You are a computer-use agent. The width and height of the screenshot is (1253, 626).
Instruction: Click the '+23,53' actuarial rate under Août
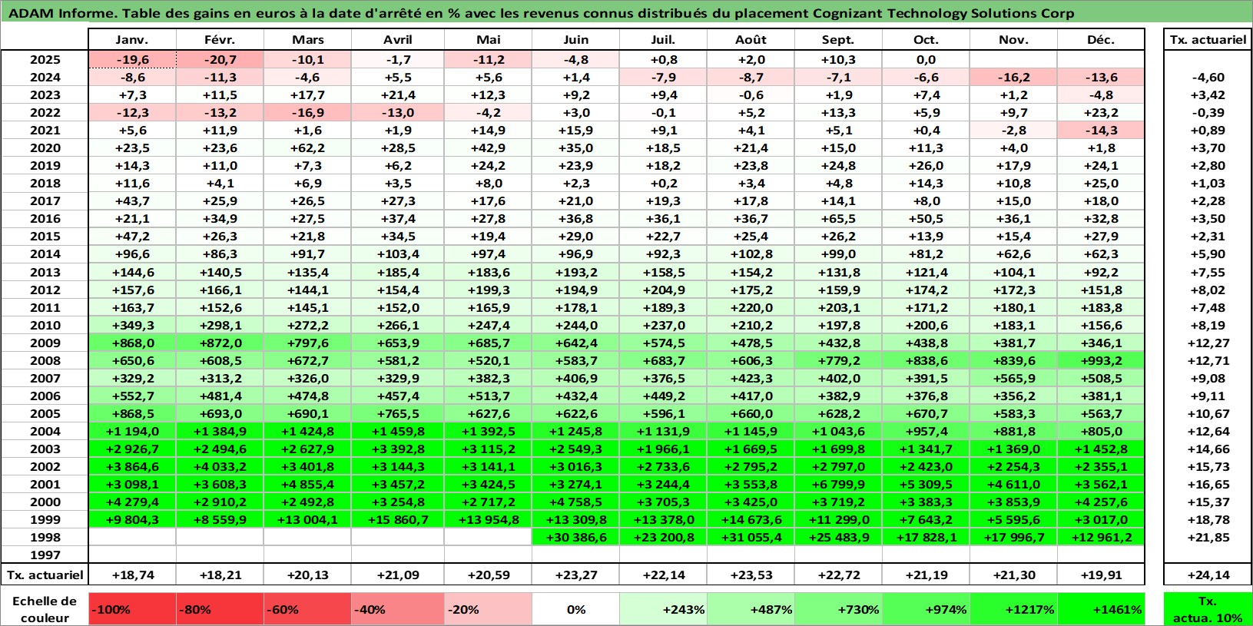751,575
